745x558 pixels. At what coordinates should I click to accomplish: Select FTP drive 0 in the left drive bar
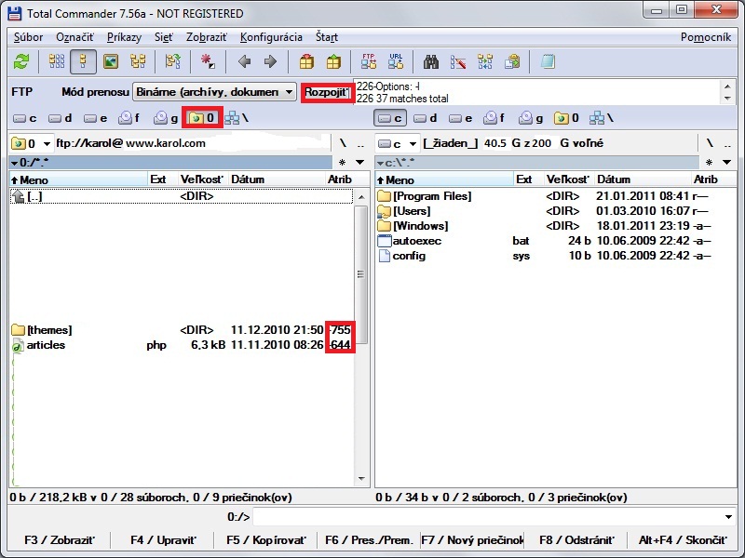tap(202, 118)
